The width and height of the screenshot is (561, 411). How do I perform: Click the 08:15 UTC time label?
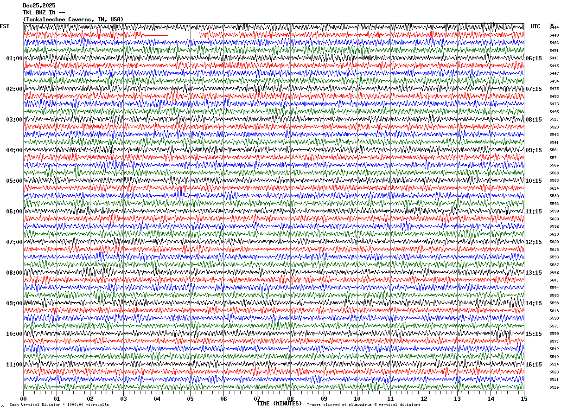click(x=534, y=120)
